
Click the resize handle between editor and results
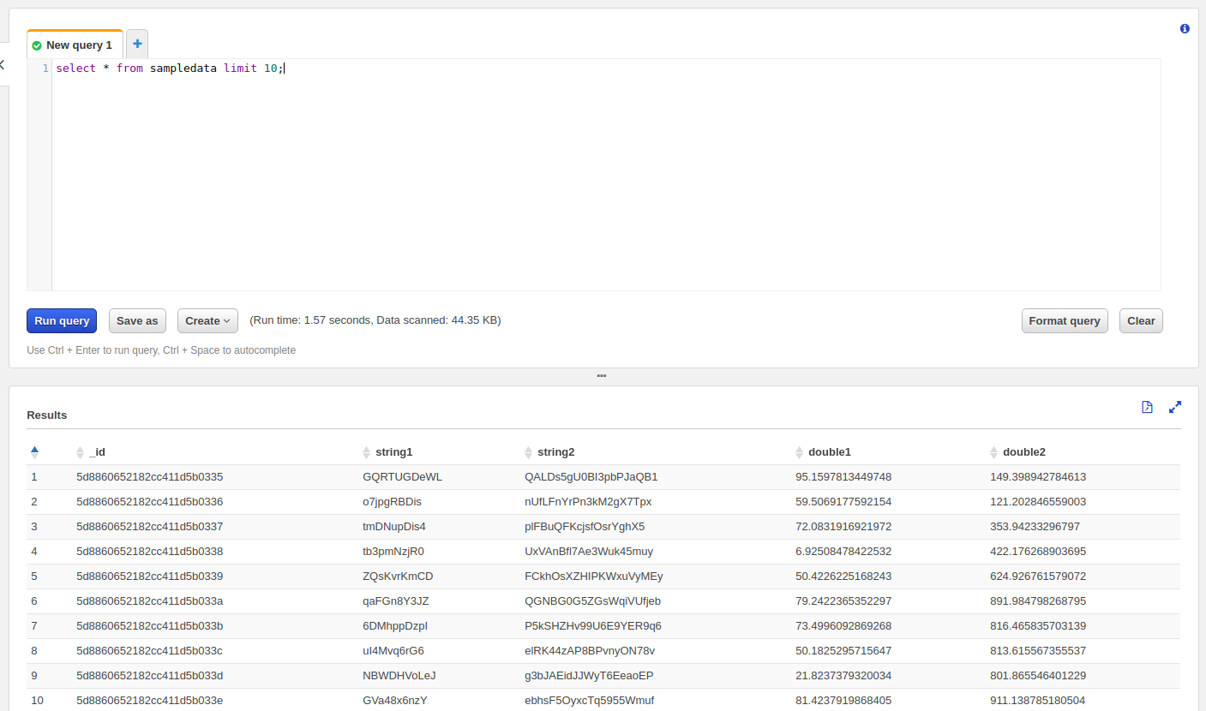tap(602, 376)
